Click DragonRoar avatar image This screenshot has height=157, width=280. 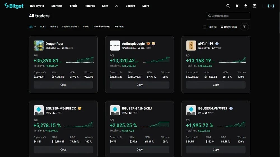(x=39, y=46)
